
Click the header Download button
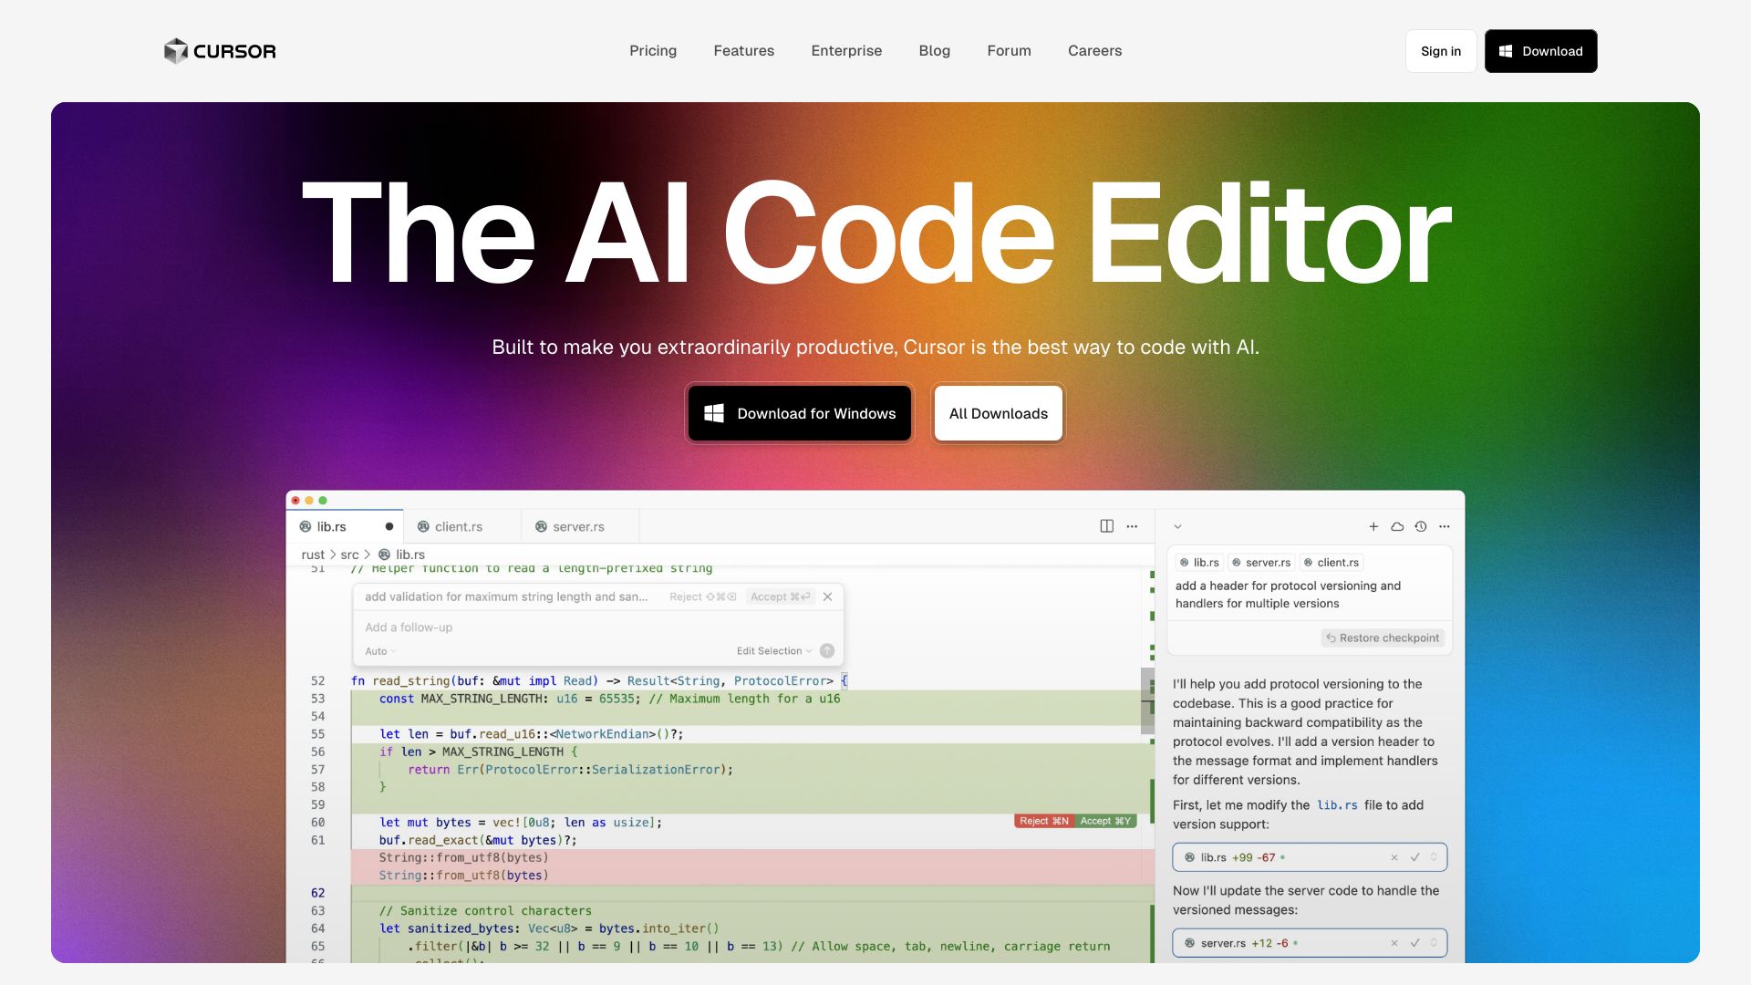(1541, 51)
